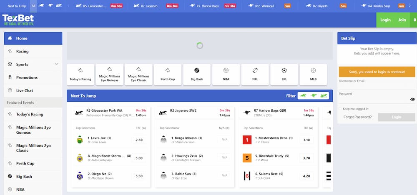Open Live Chat in sidebar
Image resolution: width=417 pixels, height=195 pixels.
33,90
